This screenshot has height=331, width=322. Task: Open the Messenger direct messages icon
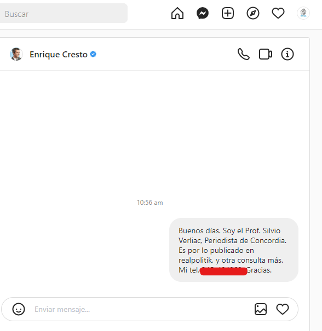203,13
